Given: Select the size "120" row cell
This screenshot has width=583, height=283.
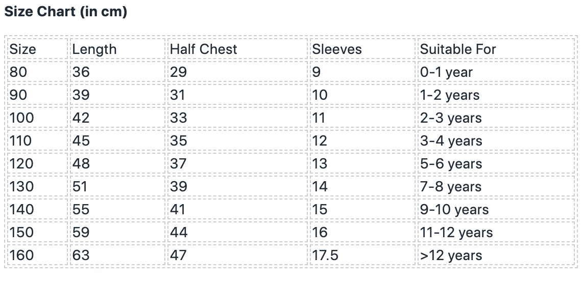Looking at the screenshot, I should pos(21,164).
